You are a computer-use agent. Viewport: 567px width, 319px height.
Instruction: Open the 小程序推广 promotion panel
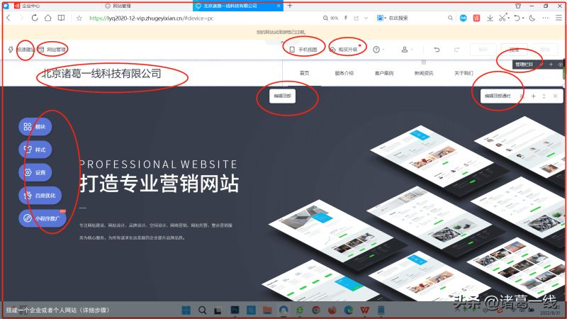coord(43,218)
